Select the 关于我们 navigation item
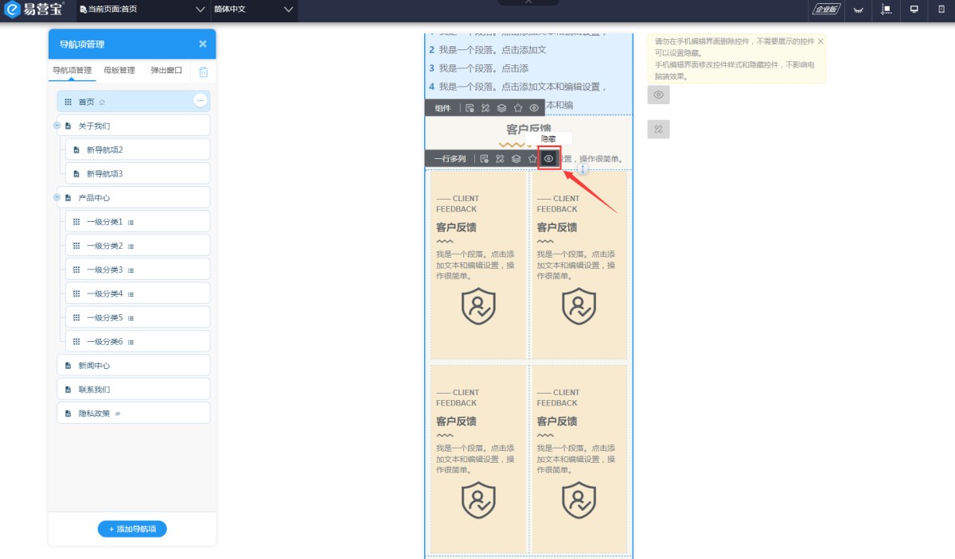 pyautogui.click(x=134, y=126)
